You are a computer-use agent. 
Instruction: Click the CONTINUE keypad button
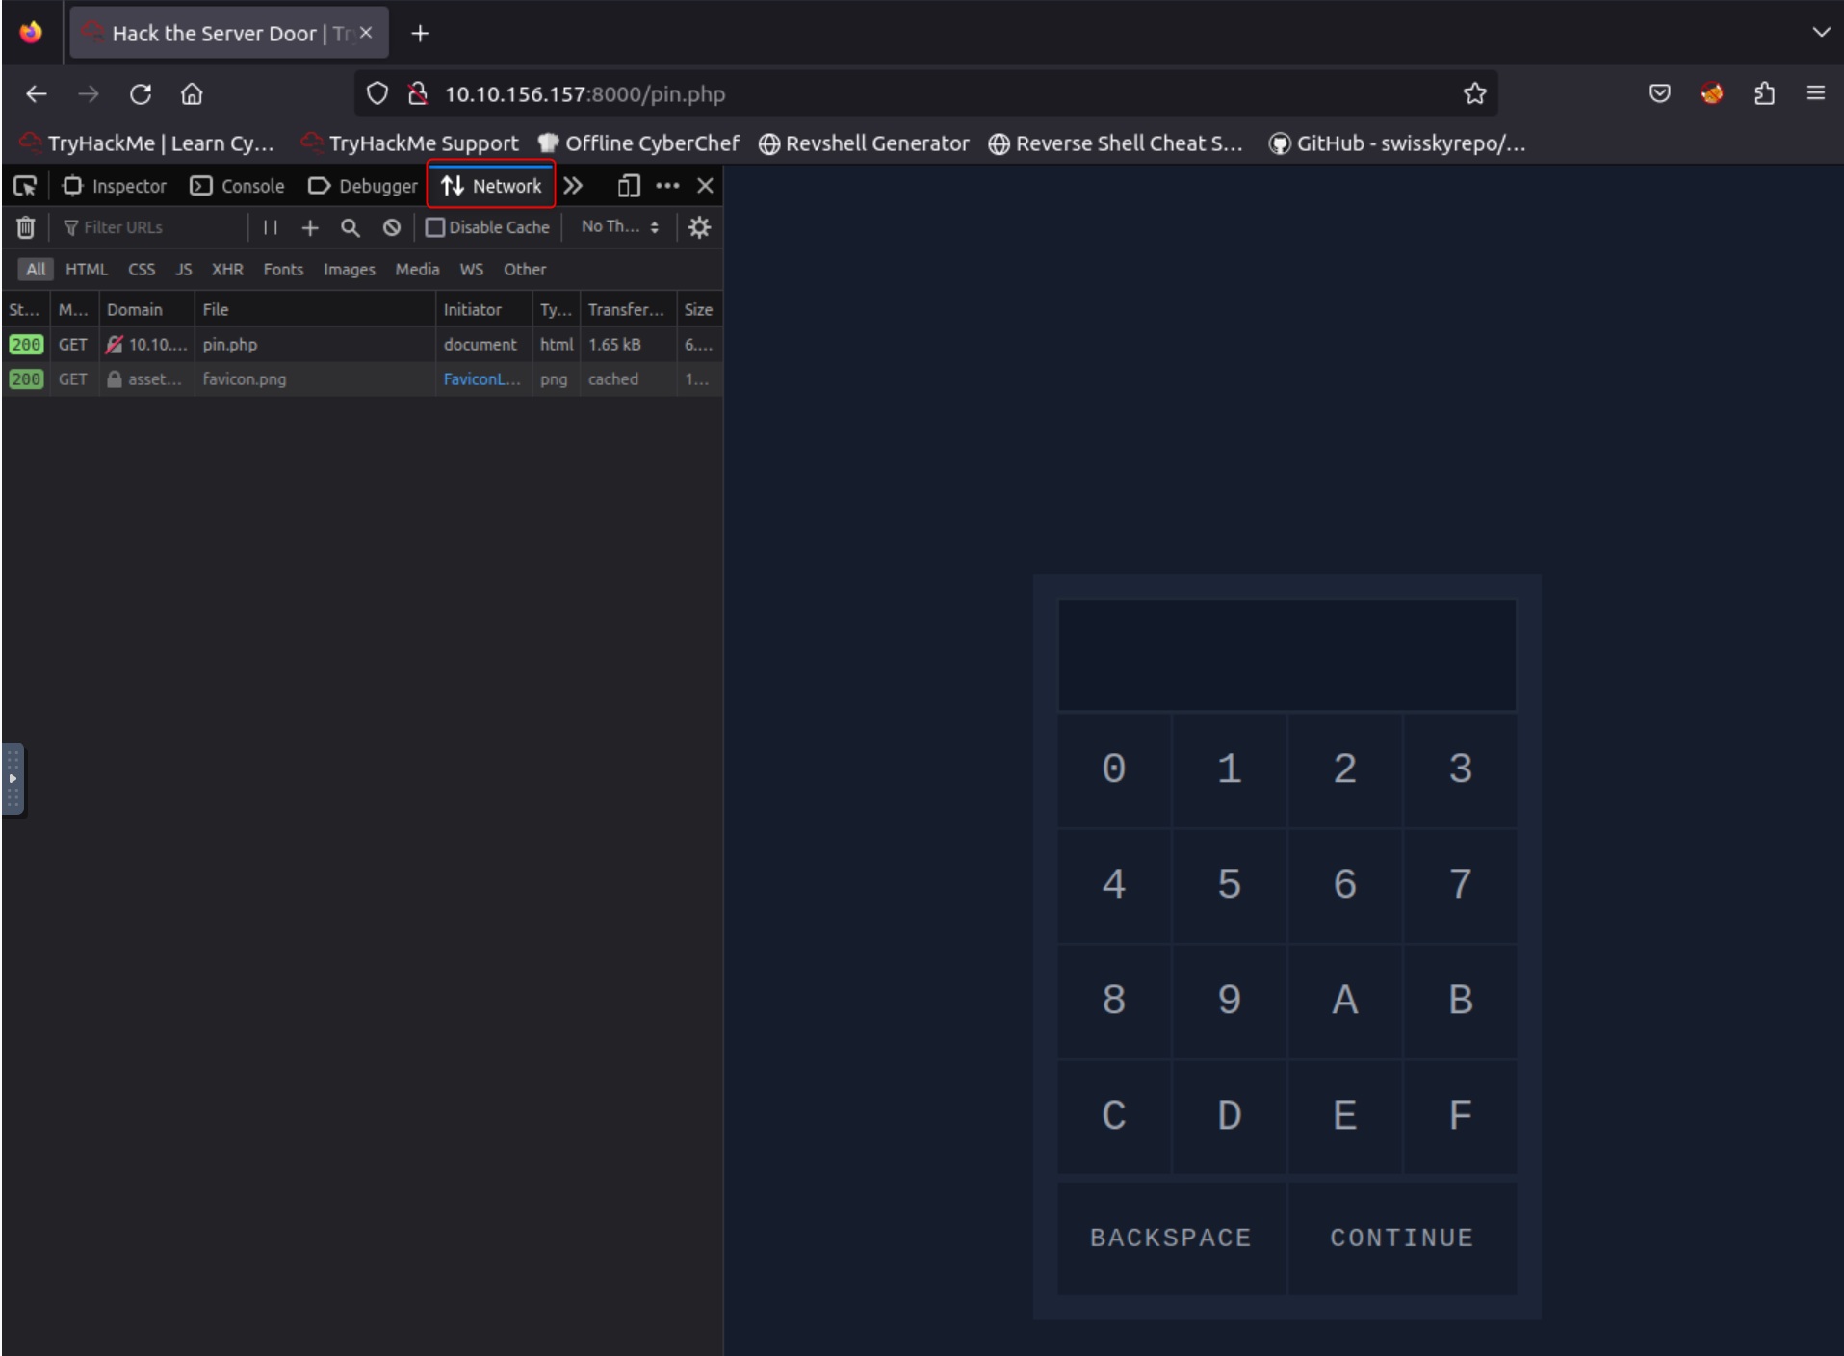(1402, 1238)
